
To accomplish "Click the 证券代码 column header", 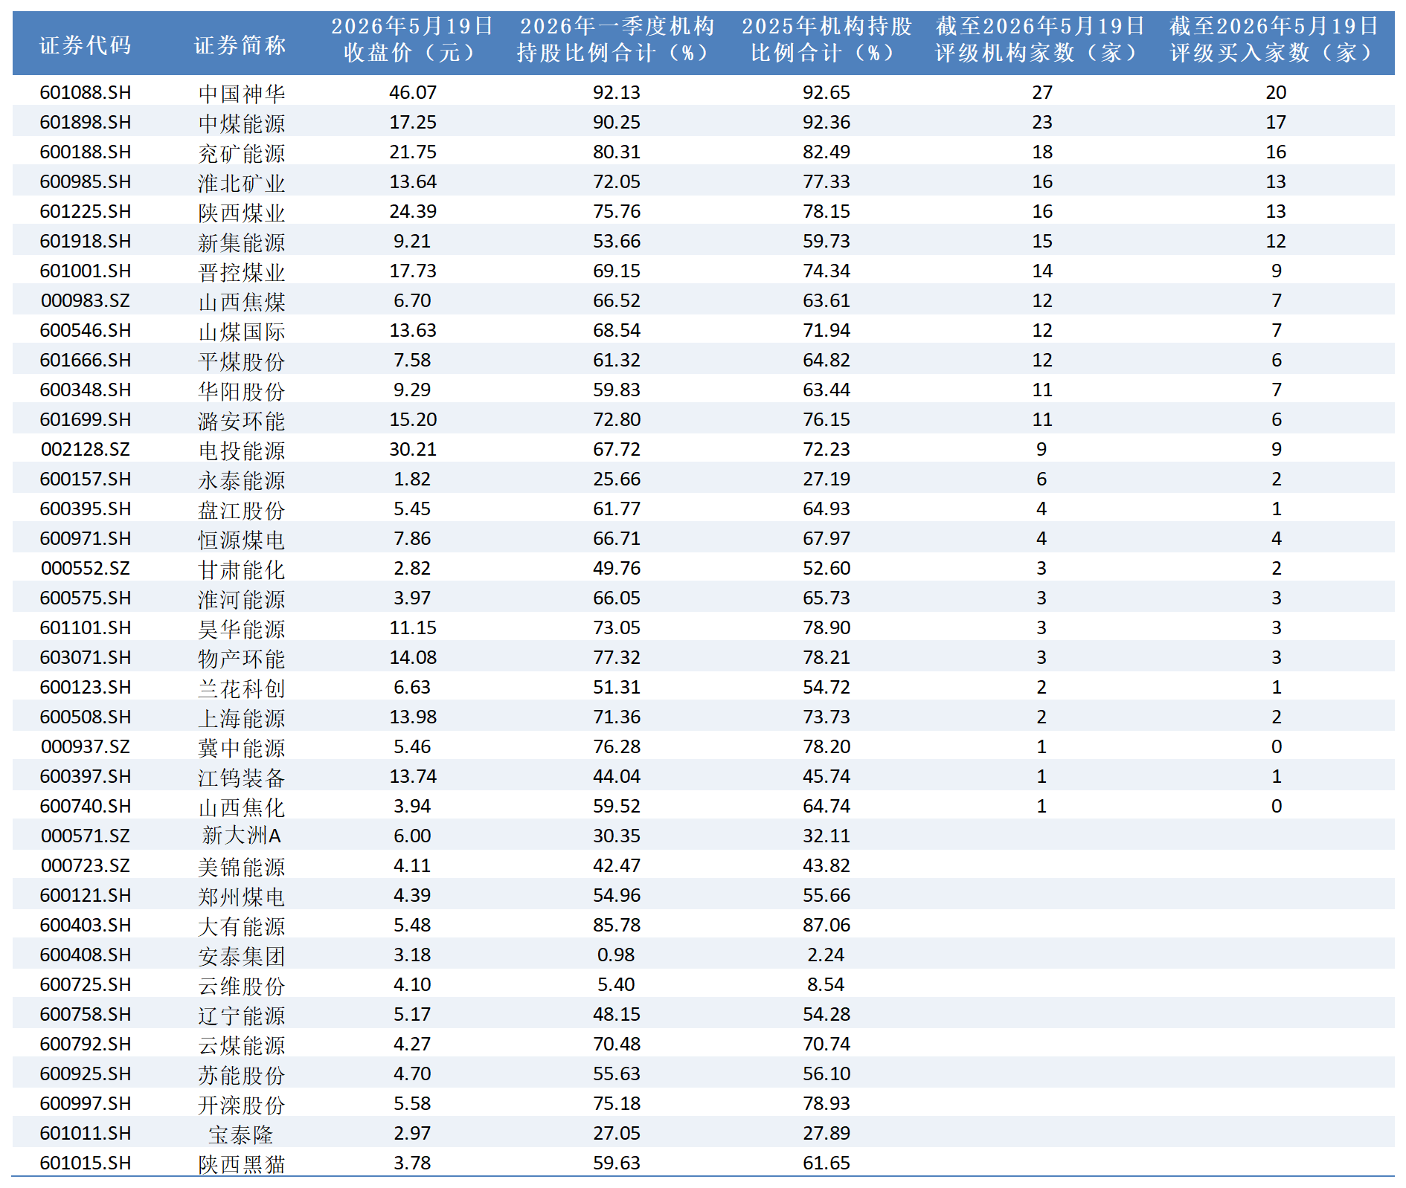I will 86,45.
